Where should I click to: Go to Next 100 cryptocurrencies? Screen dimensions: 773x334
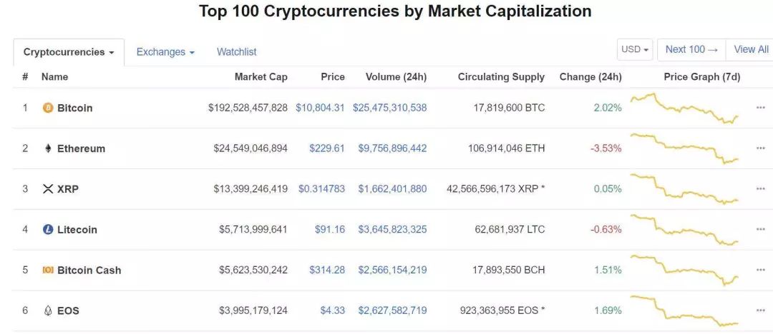point(691,50)
